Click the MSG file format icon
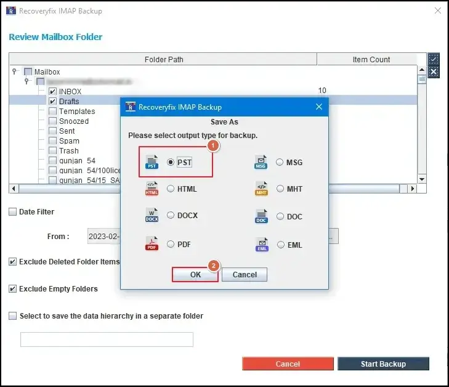This screenshot has height=387, width=449. 261,162
